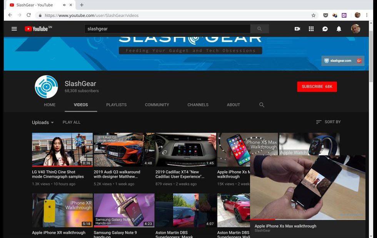Open the LG V40 video thumbnail
This screenshot has width=377, height=238.
[62, 149]
